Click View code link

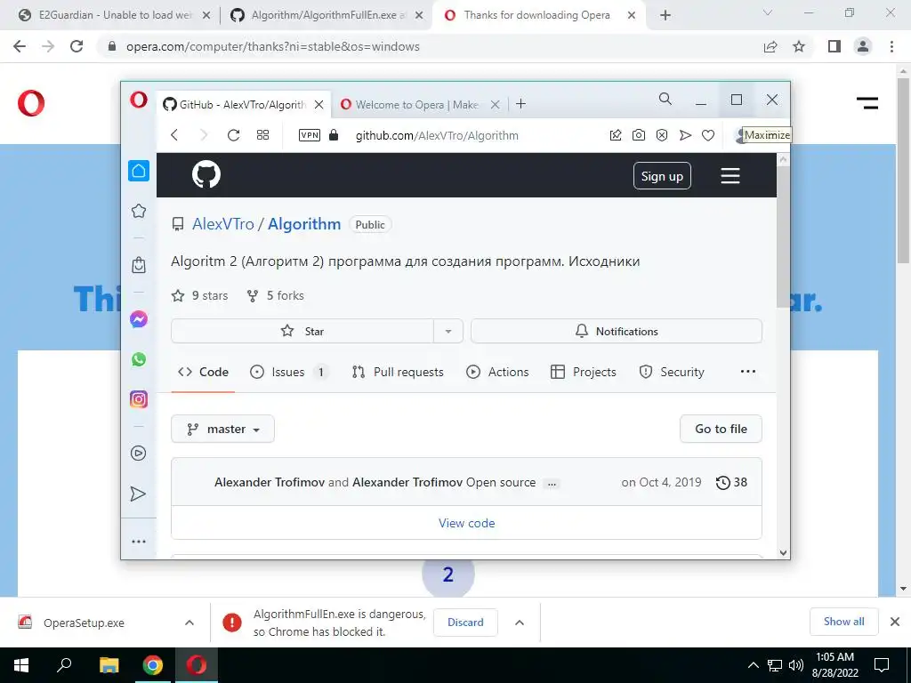[x=466, y=523]
